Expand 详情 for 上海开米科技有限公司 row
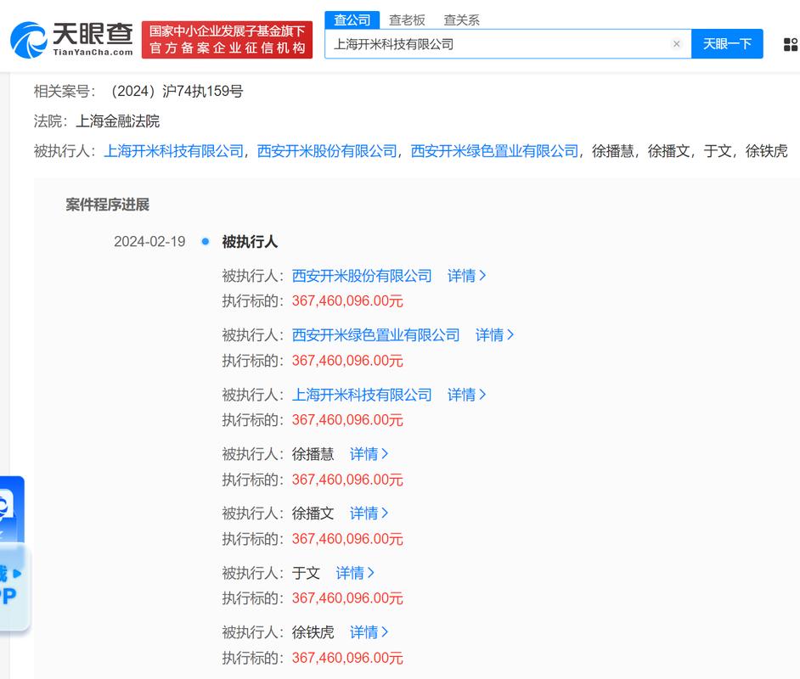 (x=466, y=395)
